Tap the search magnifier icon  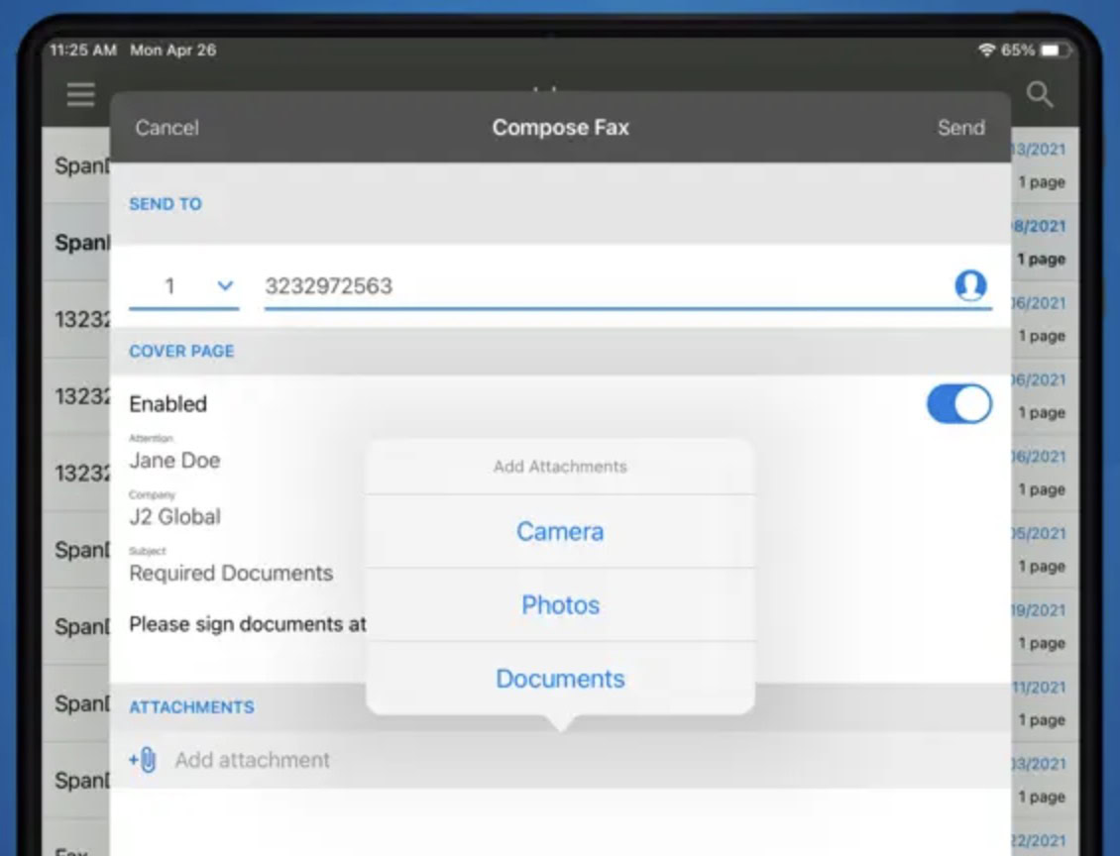(1039, 95)
